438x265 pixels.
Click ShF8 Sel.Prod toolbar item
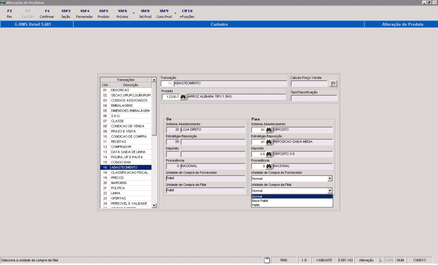pos(145,13)
